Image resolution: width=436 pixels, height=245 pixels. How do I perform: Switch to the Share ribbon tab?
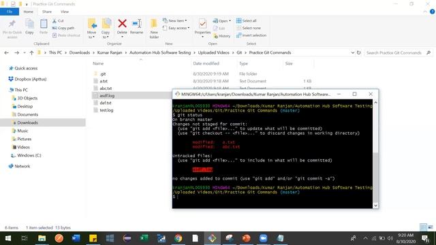[47, 12]
